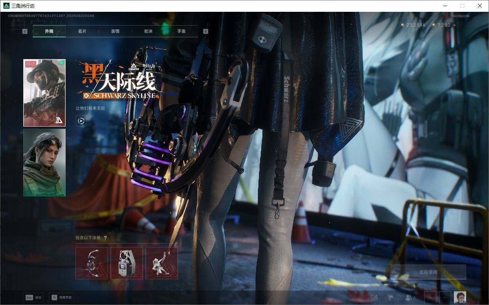Preview the bundled compound bow skin
The height and width of the screenshot is (305, 489).
pyautogui.click(x=92, y=263)
